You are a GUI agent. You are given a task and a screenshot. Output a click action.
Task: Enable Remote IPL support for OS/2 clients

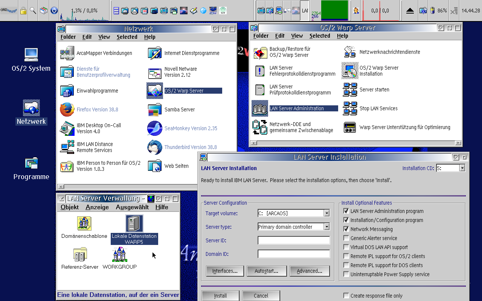pos(346,256)
